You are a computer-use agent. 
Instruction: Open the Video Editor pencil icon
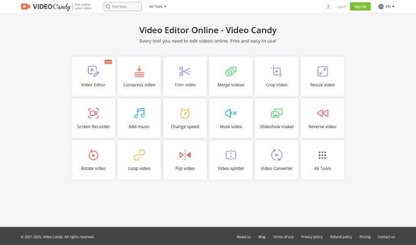tap(93, 71)
